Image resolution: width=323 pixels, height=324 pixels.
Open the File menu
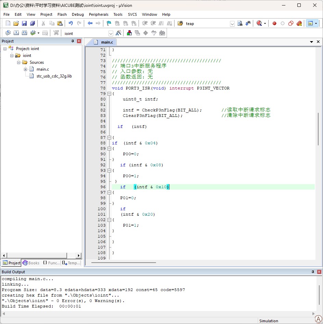click(x=7, y=14)
